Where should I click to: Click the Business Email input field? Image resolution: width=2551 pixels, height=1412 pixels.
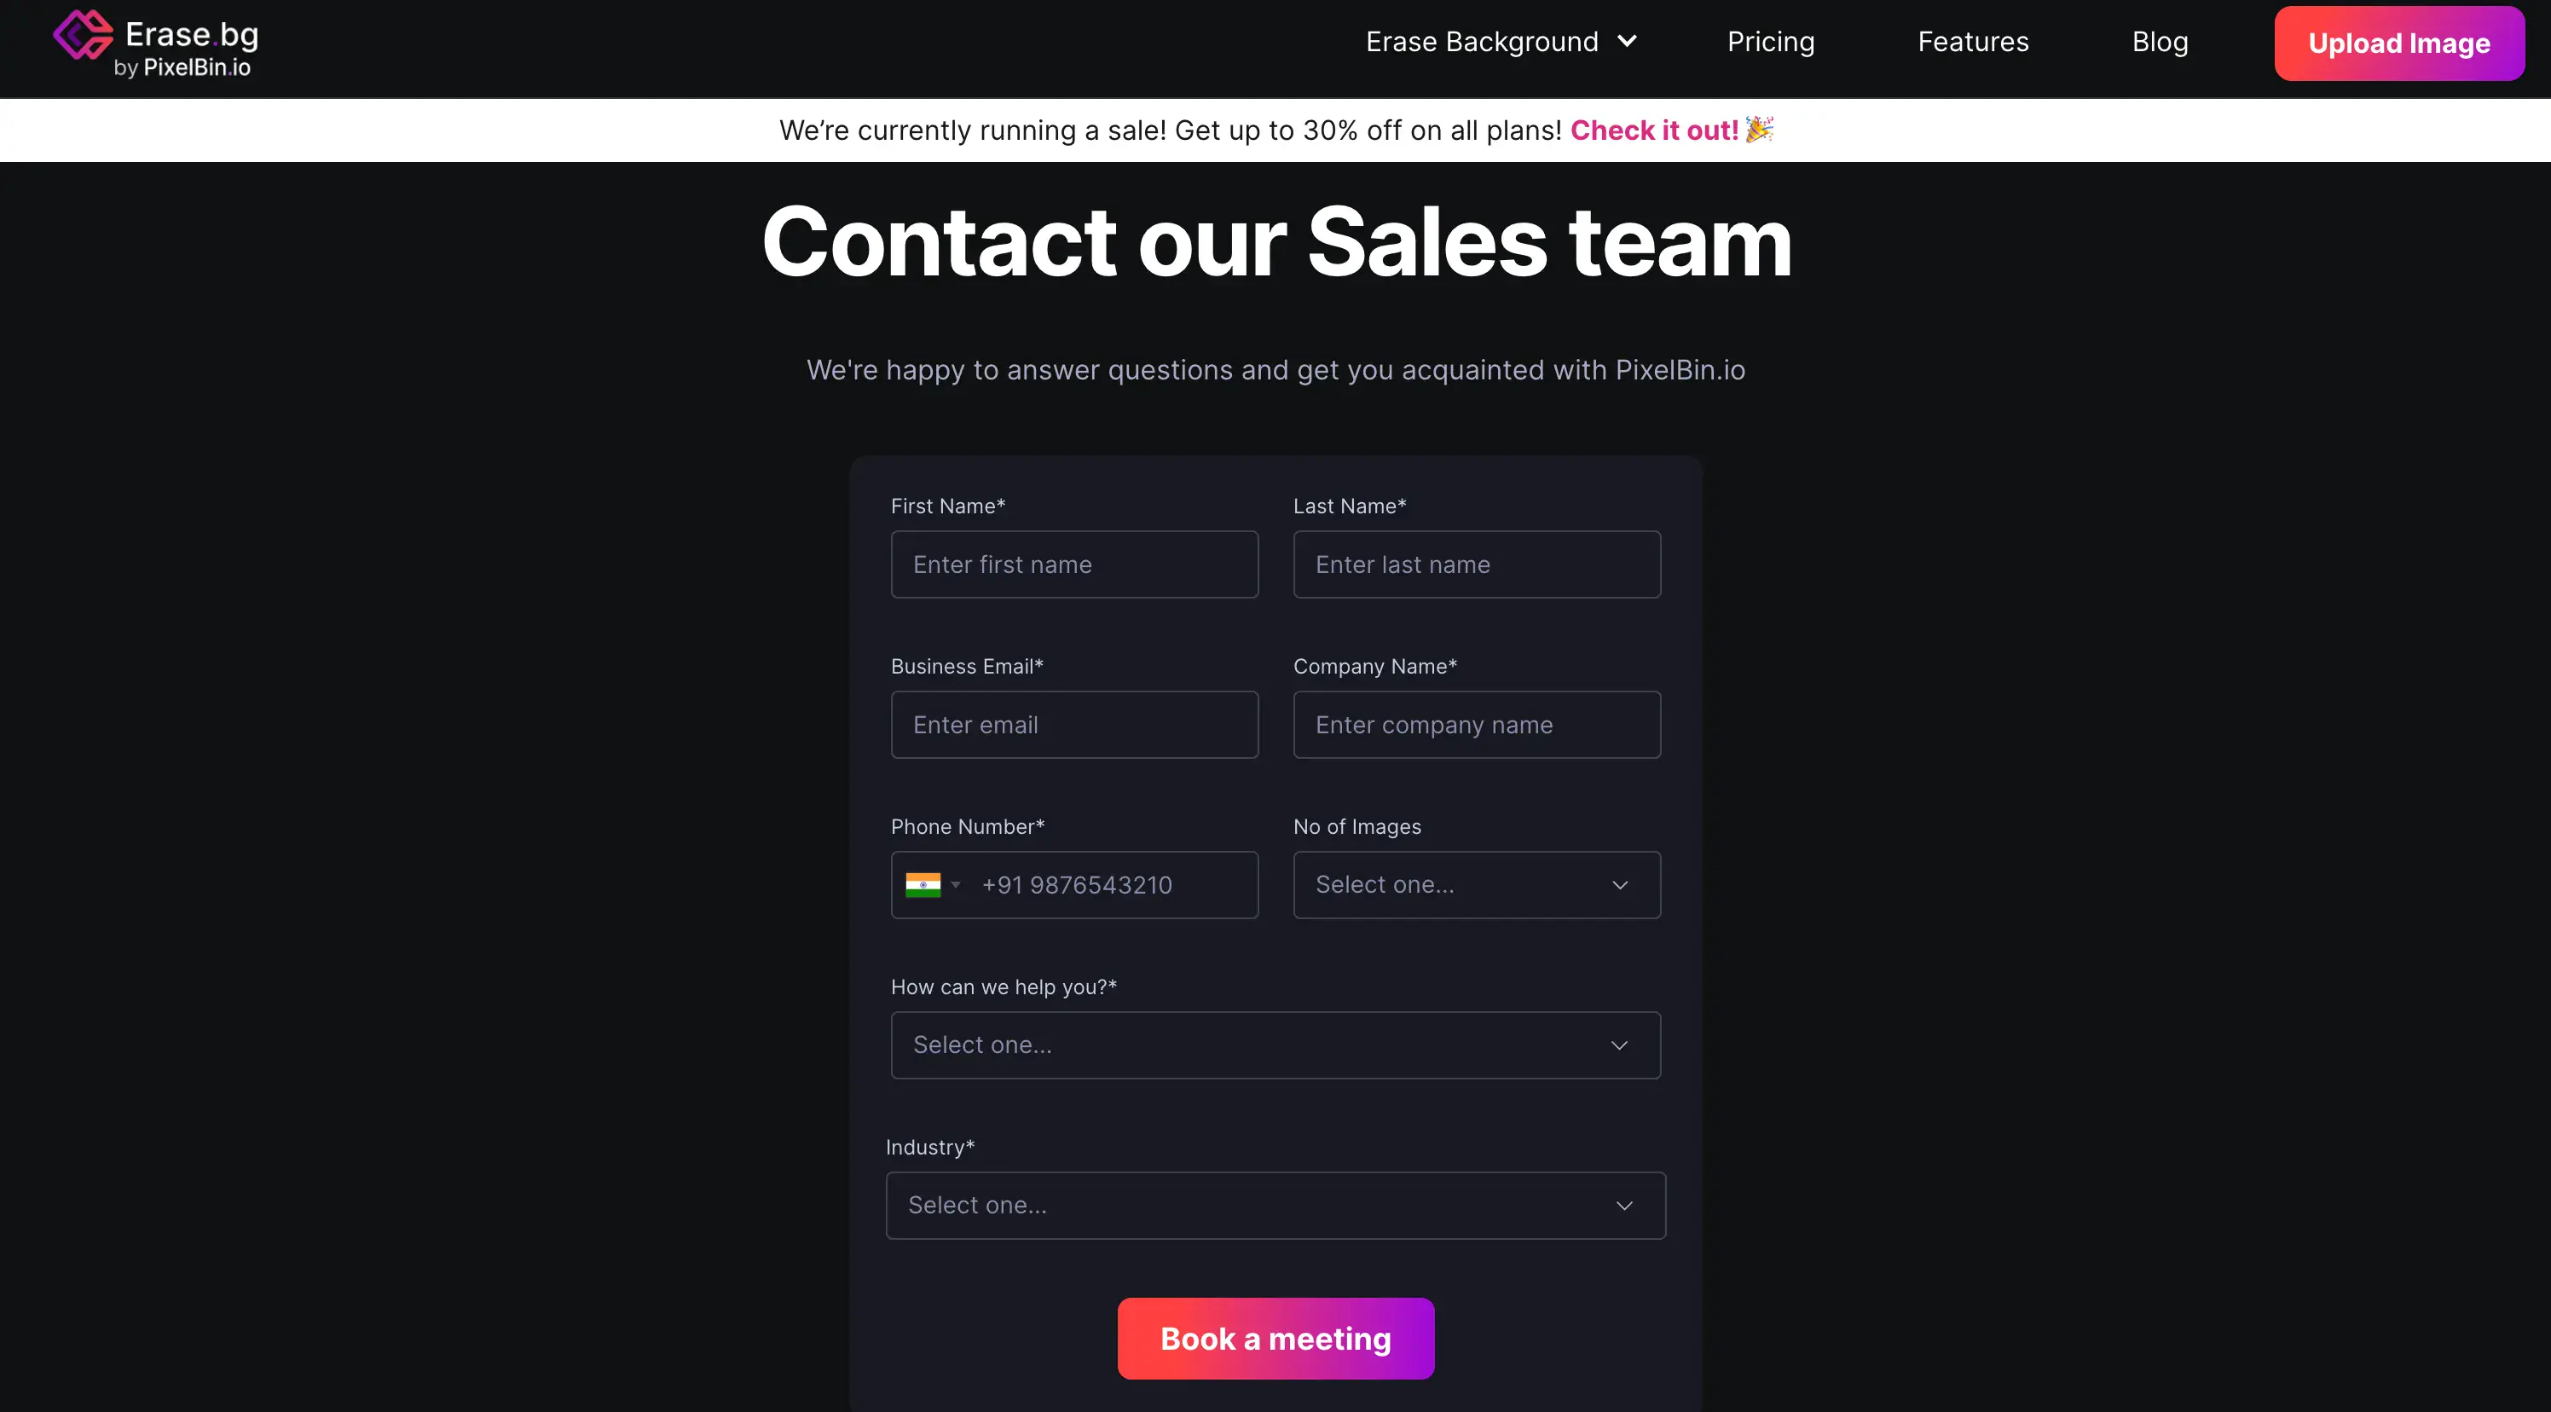point(1074,723)
